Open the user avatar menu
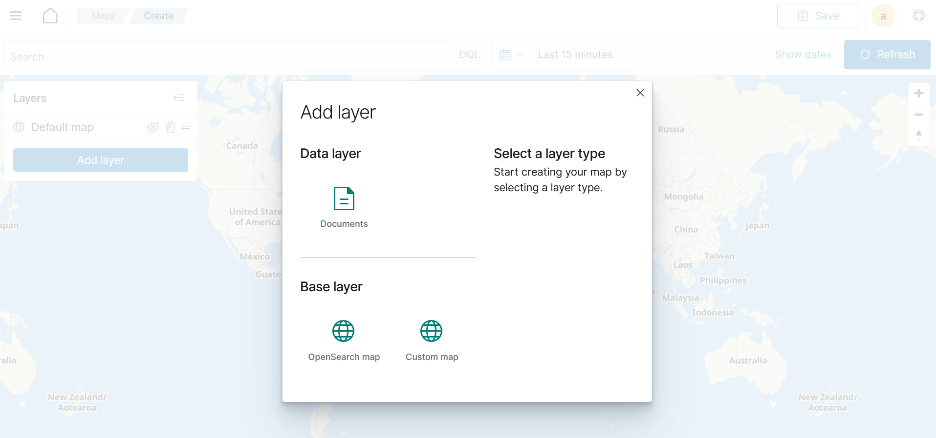Image resolution: width=936 pixels, height=438 pixels. 883,16
